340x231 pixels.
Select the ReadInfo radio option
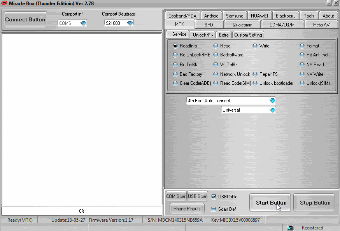pos(175,46)
